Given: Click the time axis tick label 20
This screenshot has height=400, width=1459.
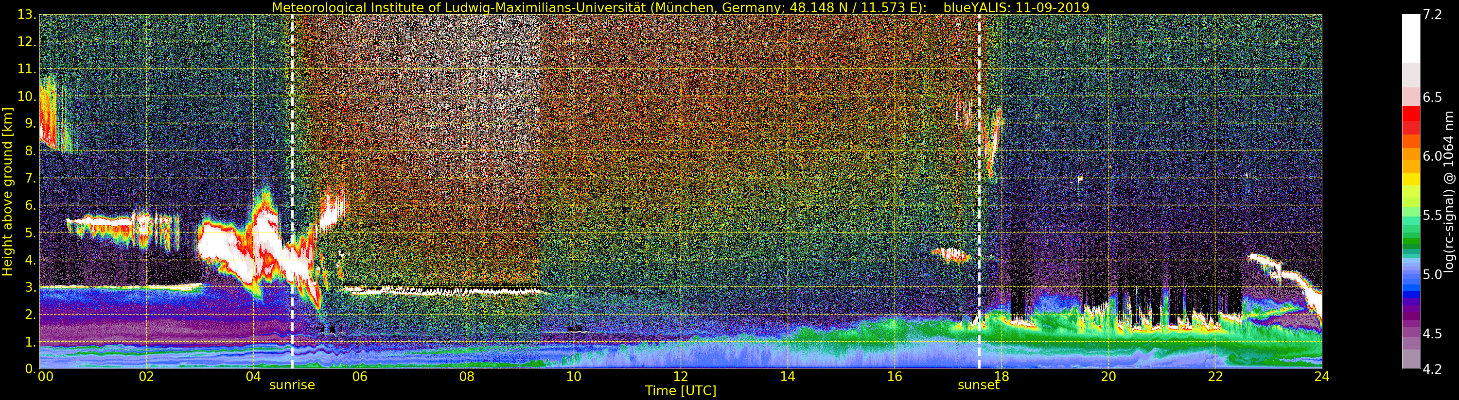Looking at the screenshot, I should pos(1108,376).
